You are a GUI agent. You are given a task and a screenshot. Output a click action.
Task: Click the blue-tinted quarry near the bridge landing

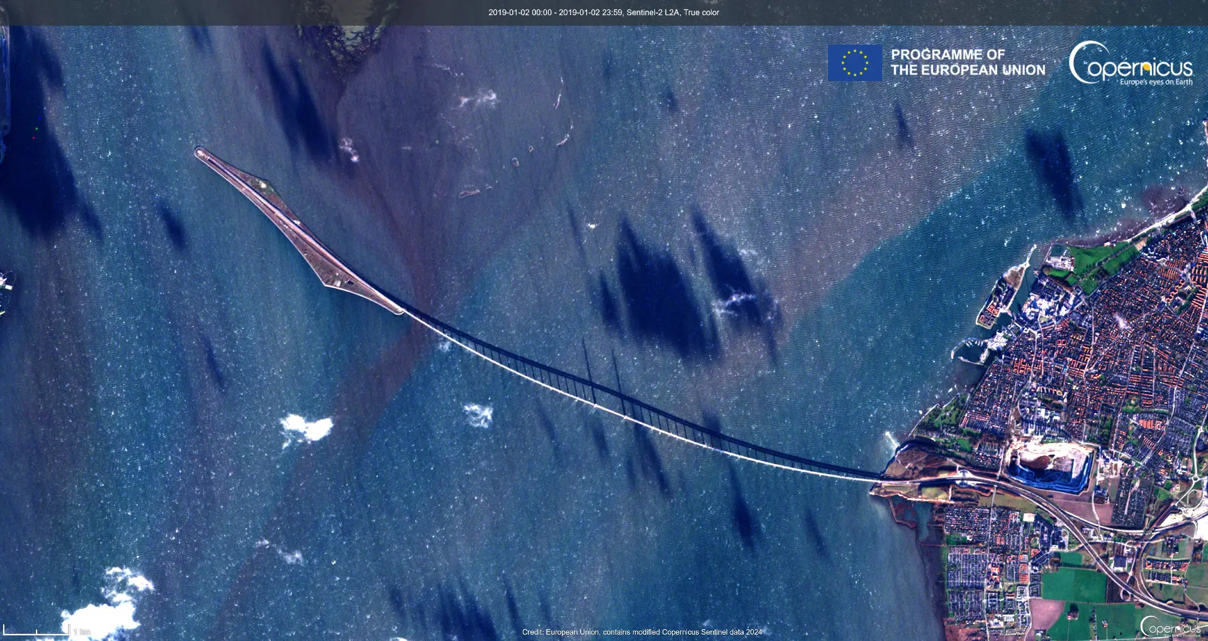[x=1048, y=469]
